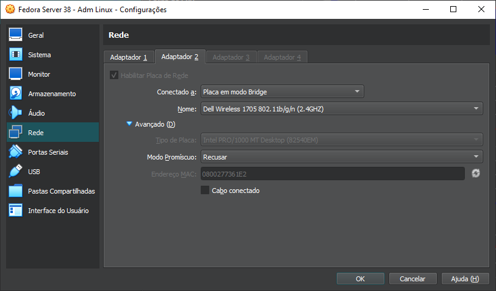Open the Tipo de Placa dropdown
The image size is (496, 291).
[342, 140]
